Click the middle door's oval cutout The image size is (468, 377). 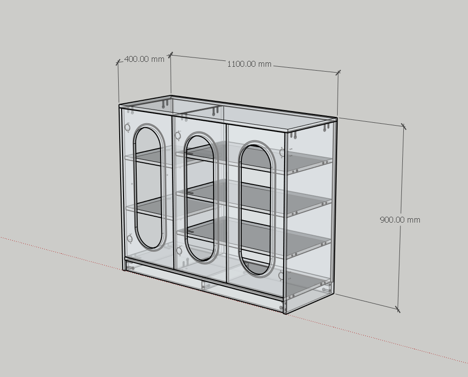(x=200, y=197)
